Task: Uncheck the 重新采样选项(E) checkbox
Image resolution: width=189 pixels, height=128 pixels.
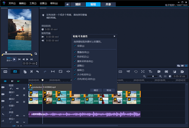Action: click(75, 61)
